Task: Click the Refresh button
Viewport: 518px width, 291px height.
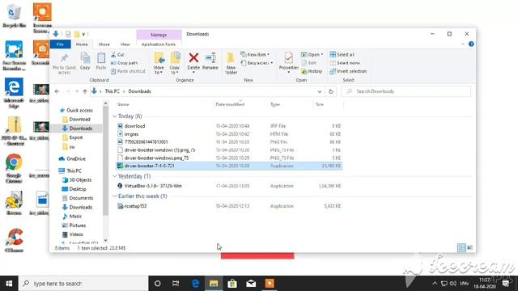Action: click(331, 91)
